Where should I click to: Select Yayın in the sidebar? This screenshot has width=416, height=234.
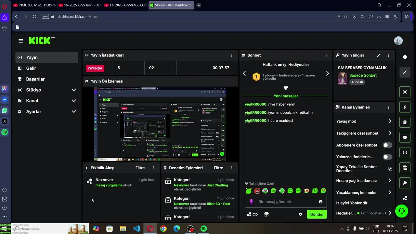click(x=47, y=58)
